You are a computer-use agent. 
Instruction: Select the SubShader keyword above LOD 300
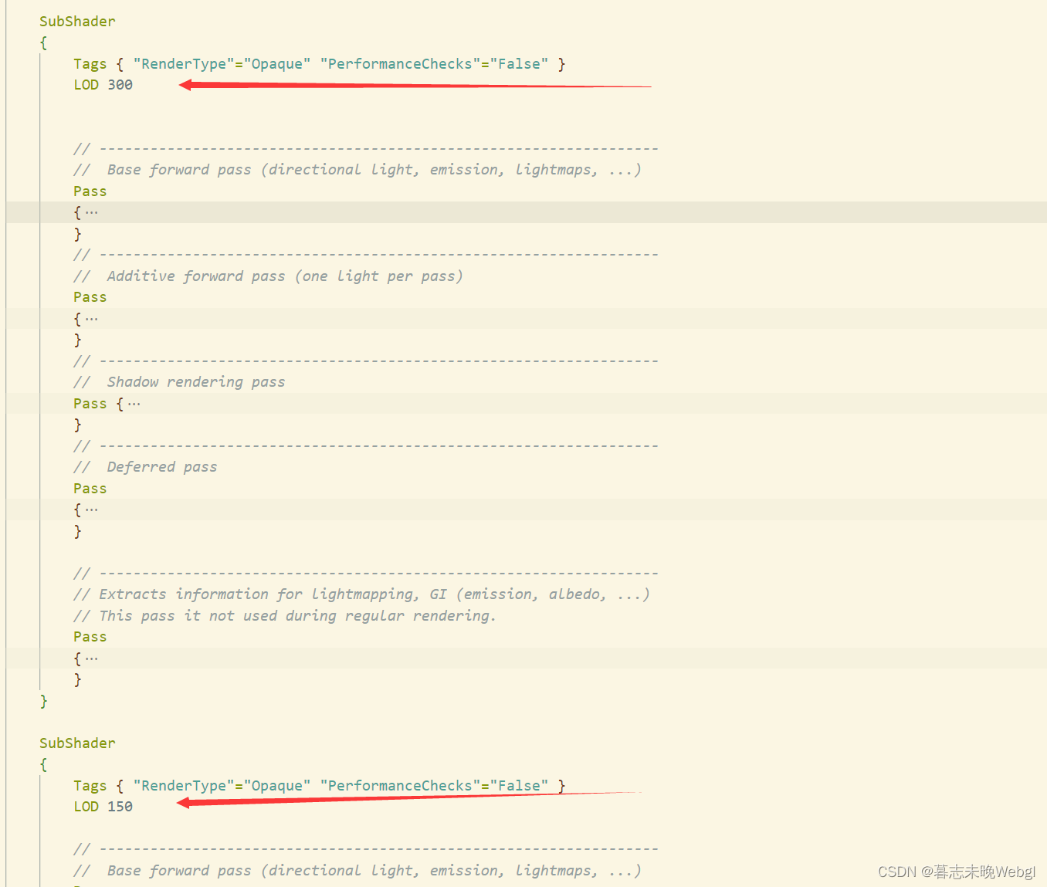tap(77, 22)
